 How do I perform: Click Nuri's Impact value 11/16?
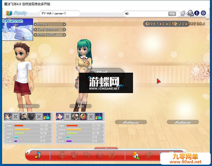(x=43, y=133)
